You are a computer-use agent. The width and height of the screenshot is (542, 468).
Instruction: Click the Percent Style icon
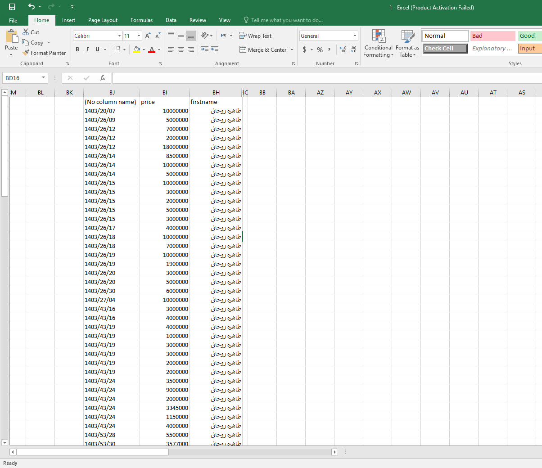(320, 49)
